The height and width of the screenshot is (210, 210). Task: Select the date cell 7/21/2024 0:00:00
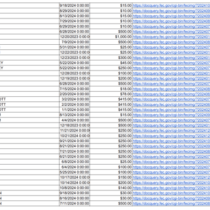coord(74,151)
